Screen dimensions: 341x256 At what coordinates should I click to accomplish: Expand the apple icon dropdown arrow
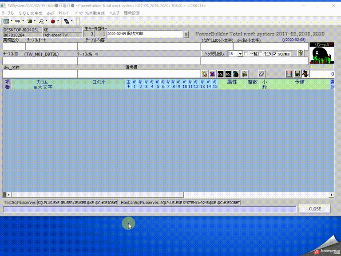(58, 21)
